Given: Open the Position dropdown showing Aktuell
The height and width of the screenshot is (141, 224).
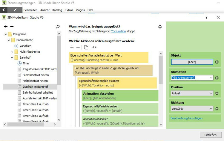Looking at the screenshot, I should [x=211, y=93].
